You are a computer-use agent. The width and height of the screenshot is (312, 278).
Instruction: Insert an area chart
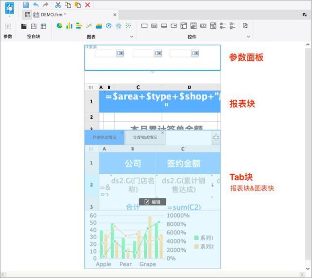pos(99,26)
